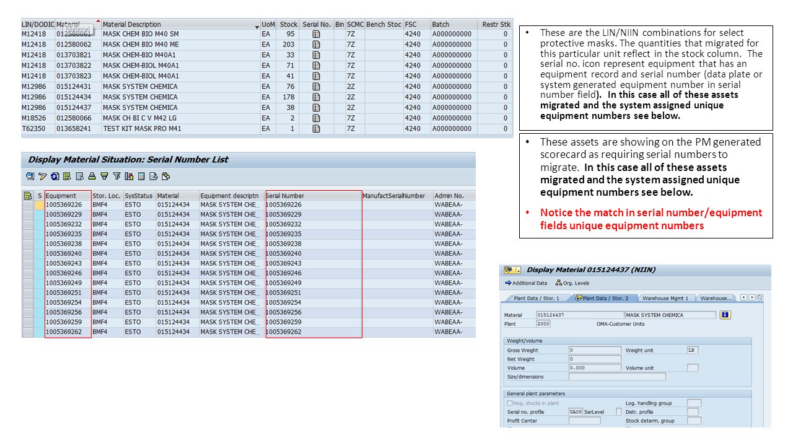Select equipment number 1005369262 cell
The height and width of the screenshot is (446, 793).
point(68,332)
